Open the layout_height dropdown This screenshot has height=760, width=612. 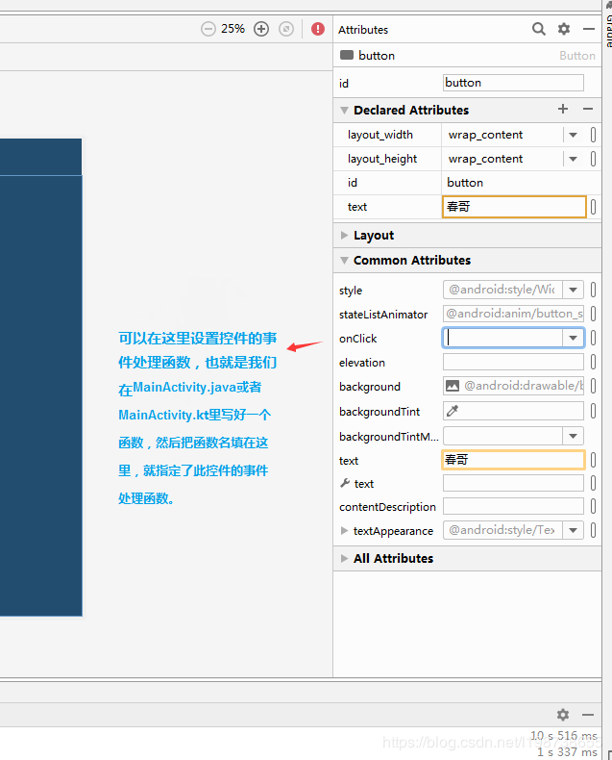(x=574, y=159)
